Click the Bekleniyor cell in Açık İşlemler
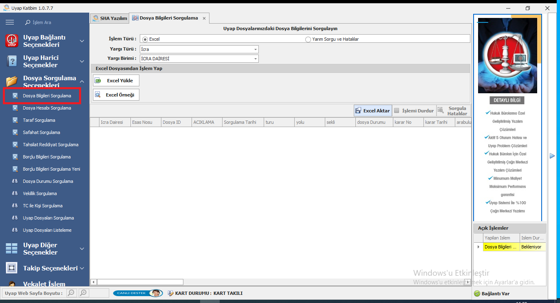This screenshot has height=303, width=560. (533, 247)
